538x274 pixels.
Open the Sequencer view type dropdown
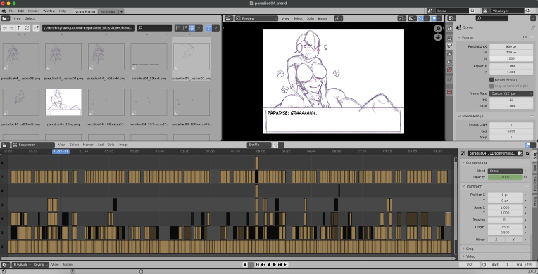click(x=33, y=145)
